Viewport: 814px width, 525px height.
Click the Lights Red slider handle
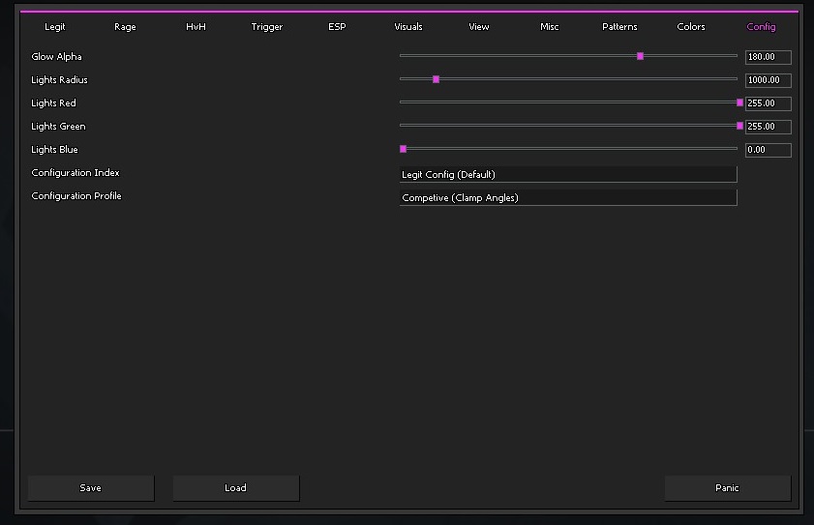(x=739, y=102)
